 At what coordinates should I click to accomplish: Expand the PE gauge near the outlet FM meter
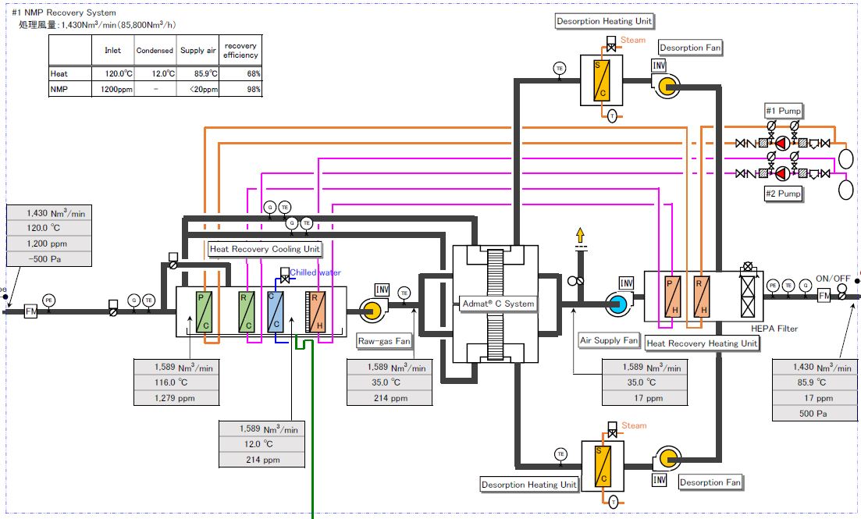(x=771, y=283)
